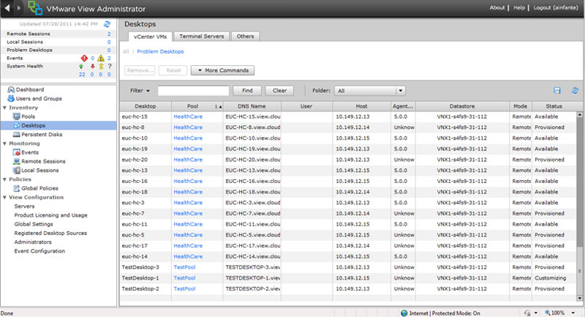Open the Folder combo box
585x317 pixels.
tap(369, 91)
